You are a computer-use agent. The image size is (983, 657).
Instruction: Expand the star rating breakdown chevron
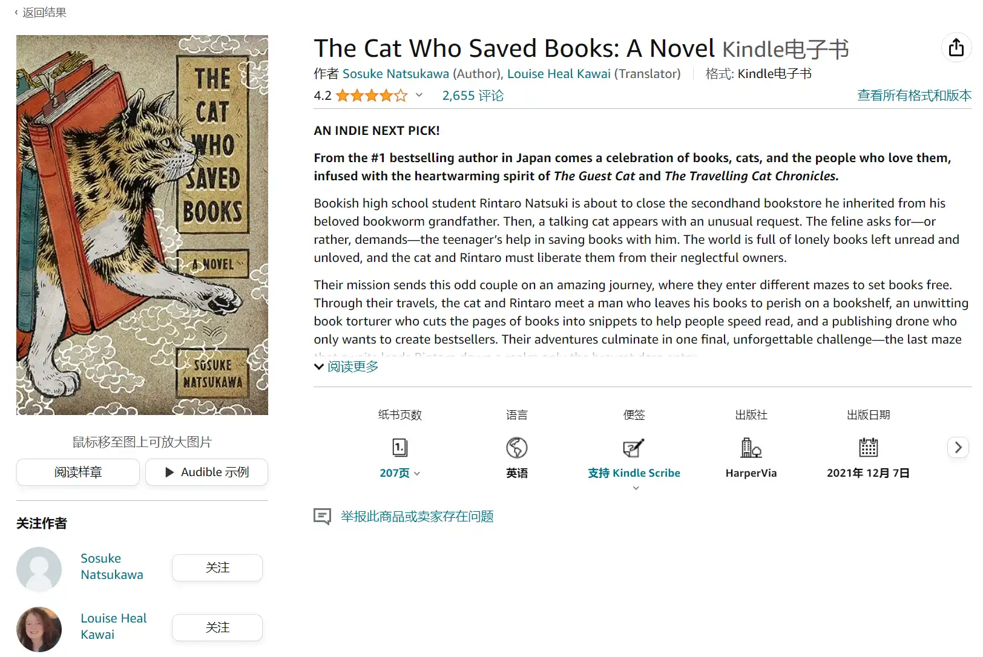tap(419, 95)
